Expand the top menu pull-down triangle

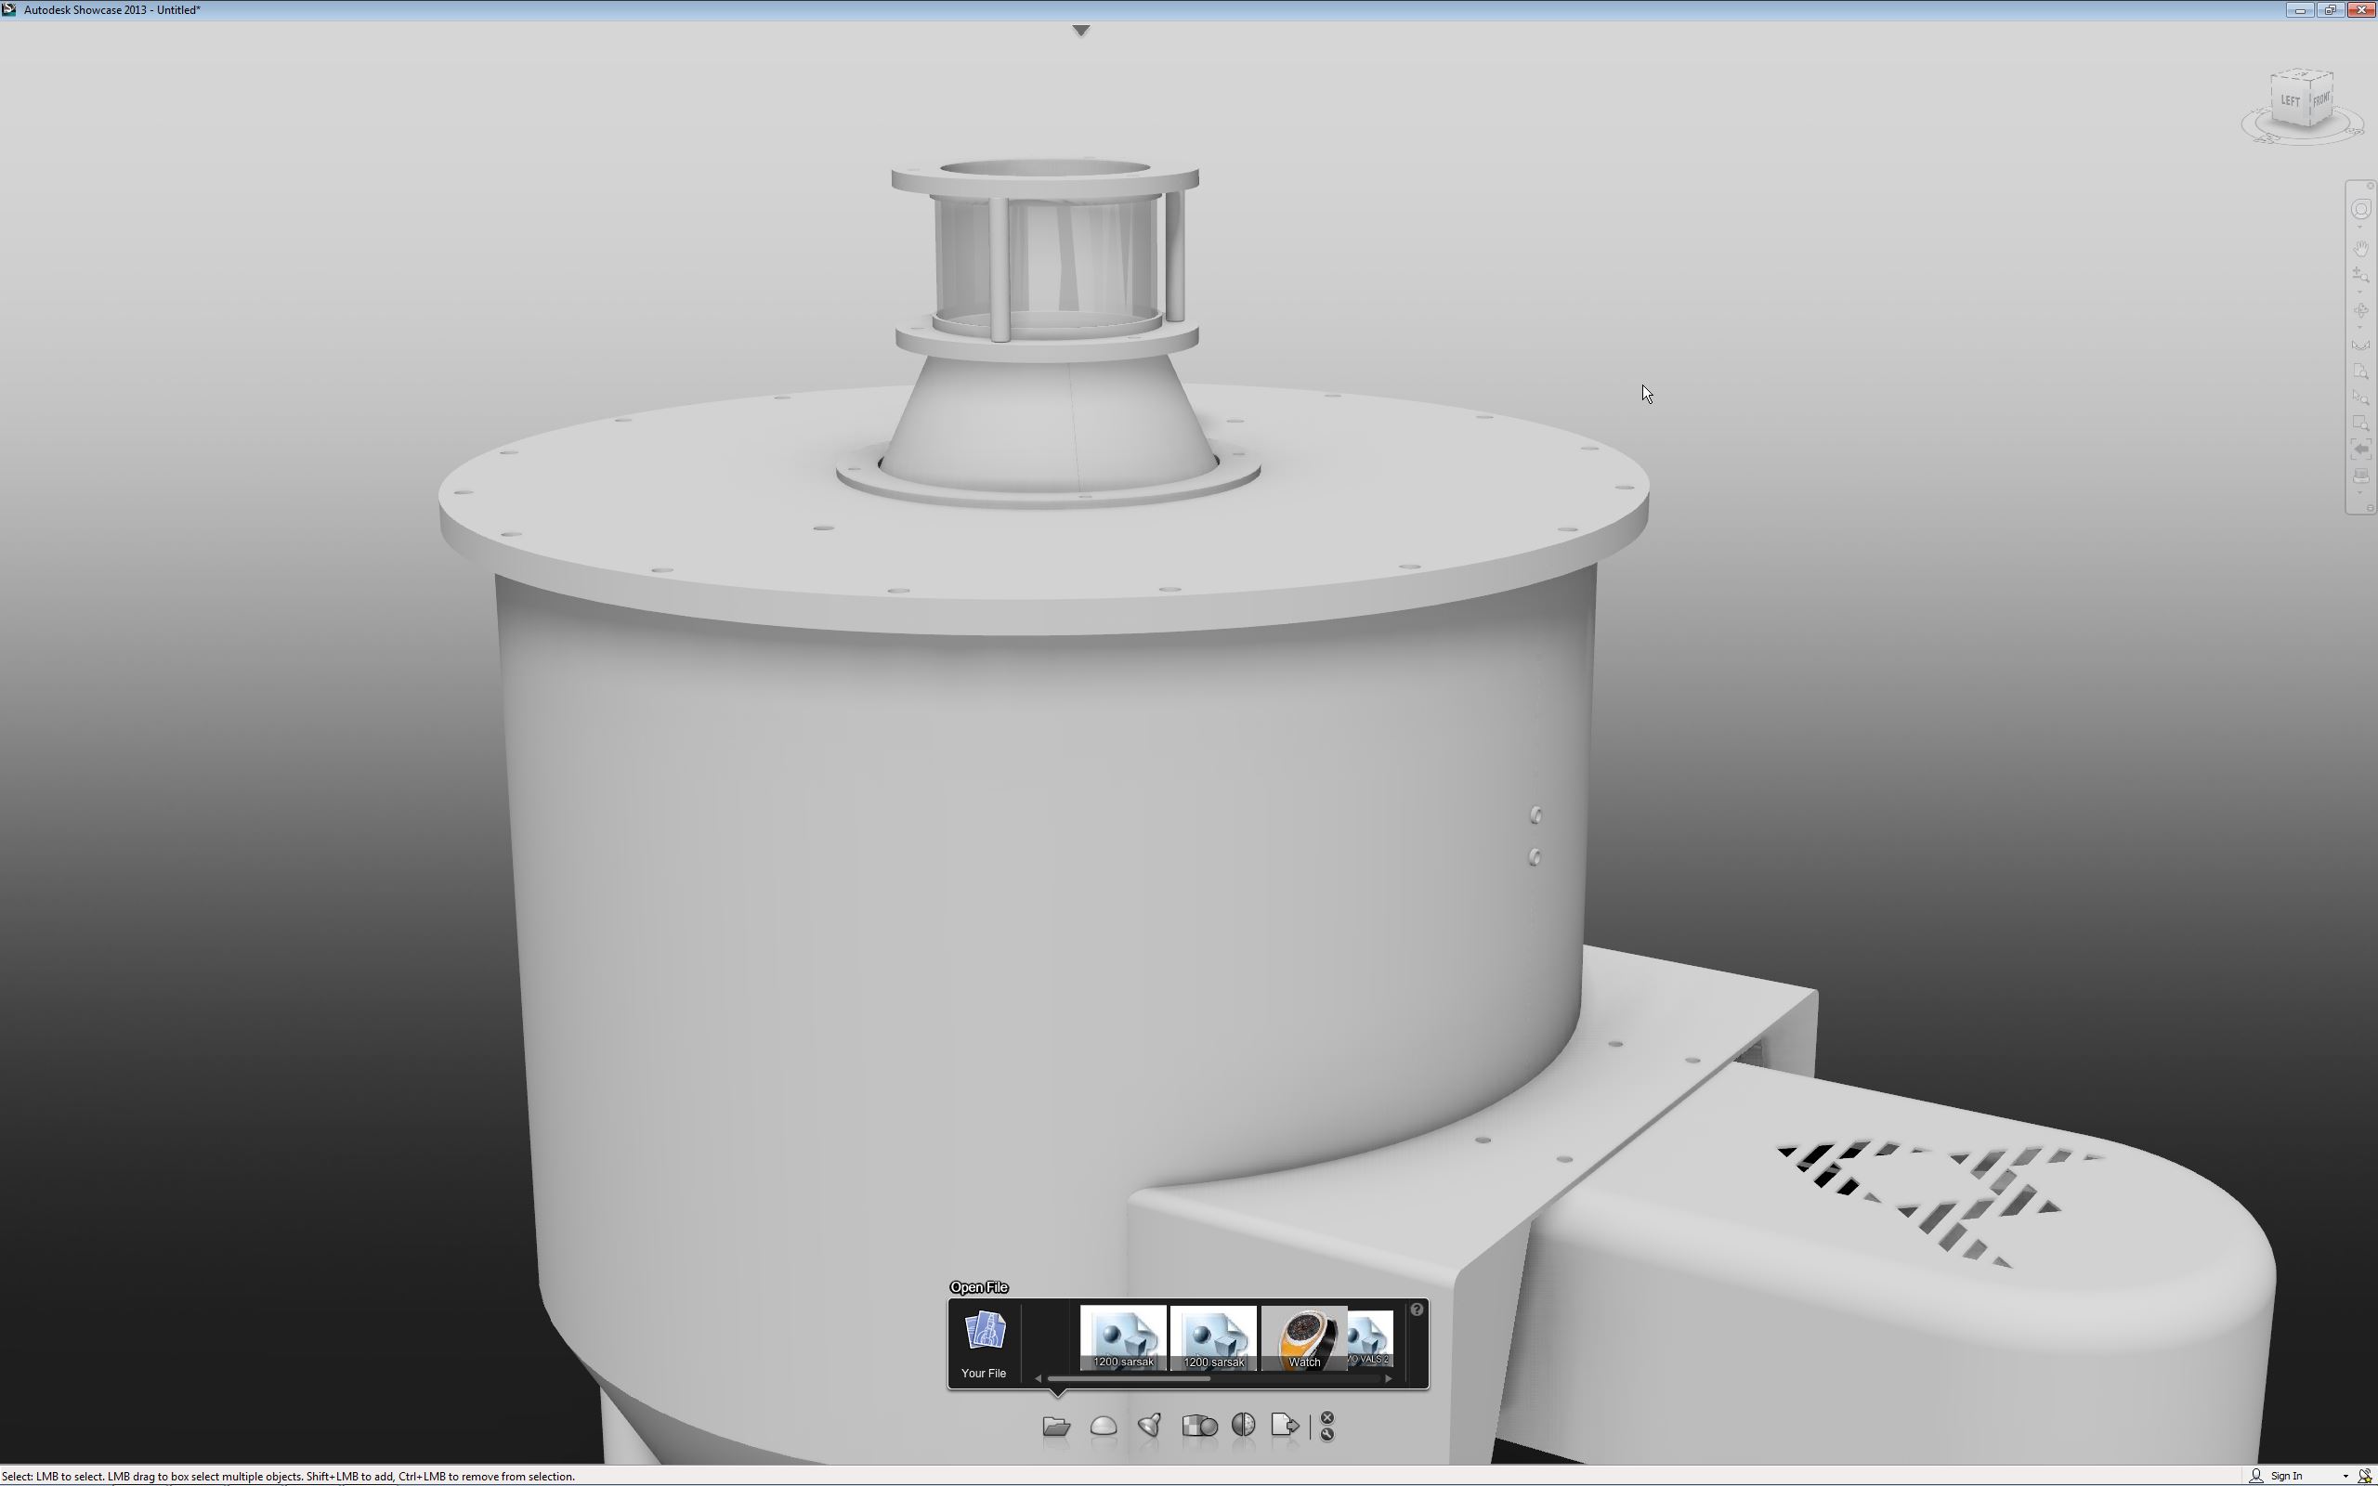(x=1081, y=31)
